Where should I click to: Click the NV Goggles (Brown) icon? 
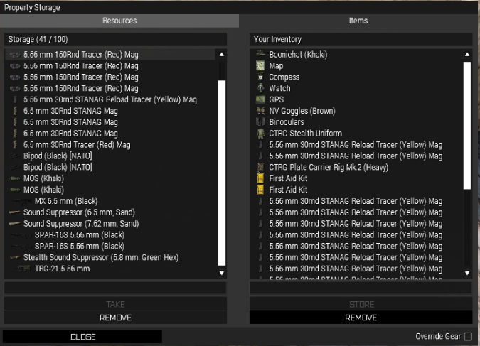pos(260,111)
